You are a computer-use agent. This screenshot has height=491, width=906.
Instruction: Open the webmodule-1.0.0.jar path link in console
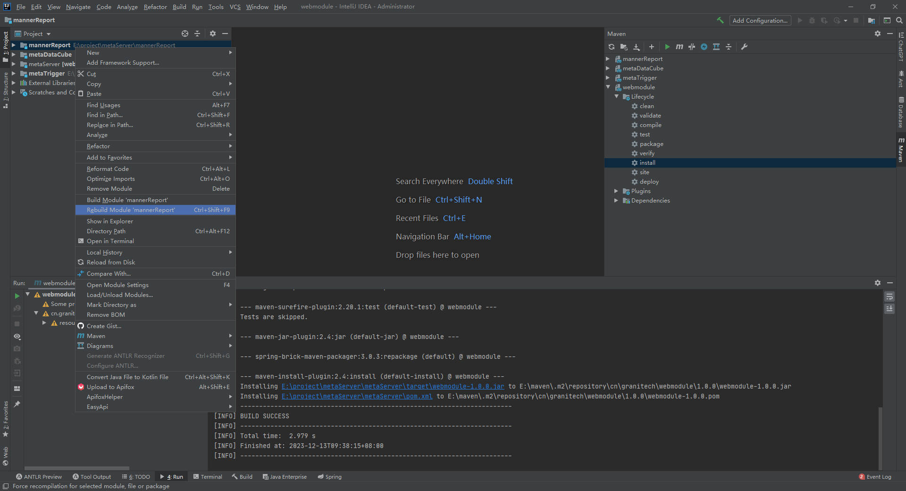(x=393, y=387)
